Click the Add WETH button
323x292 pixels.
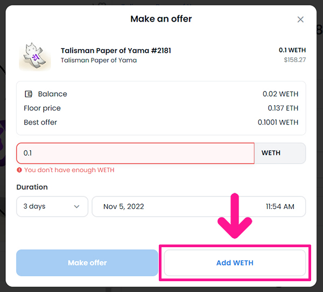(x=235, y=263)
